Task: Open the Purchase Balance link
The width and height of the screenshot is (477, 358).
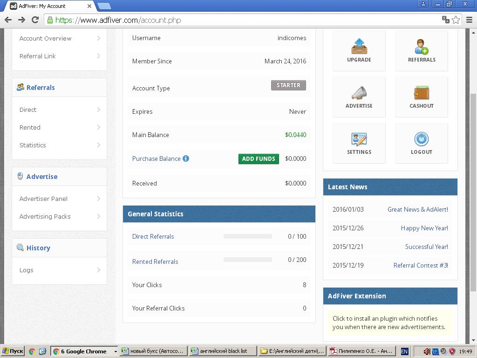Action: click(157, 158)
